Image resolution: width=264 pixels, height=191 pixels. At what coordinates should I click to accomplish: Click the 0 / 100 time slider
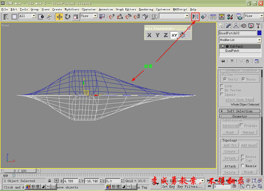point(20,171)
